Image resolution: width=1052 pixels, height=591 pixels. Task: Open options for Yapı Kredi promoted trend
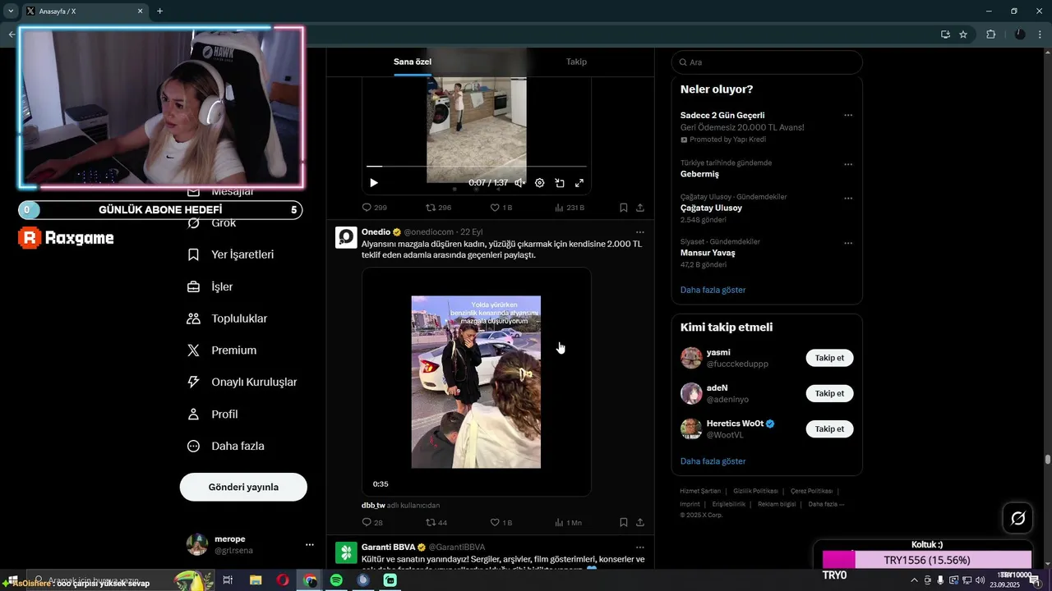(848, 116)
